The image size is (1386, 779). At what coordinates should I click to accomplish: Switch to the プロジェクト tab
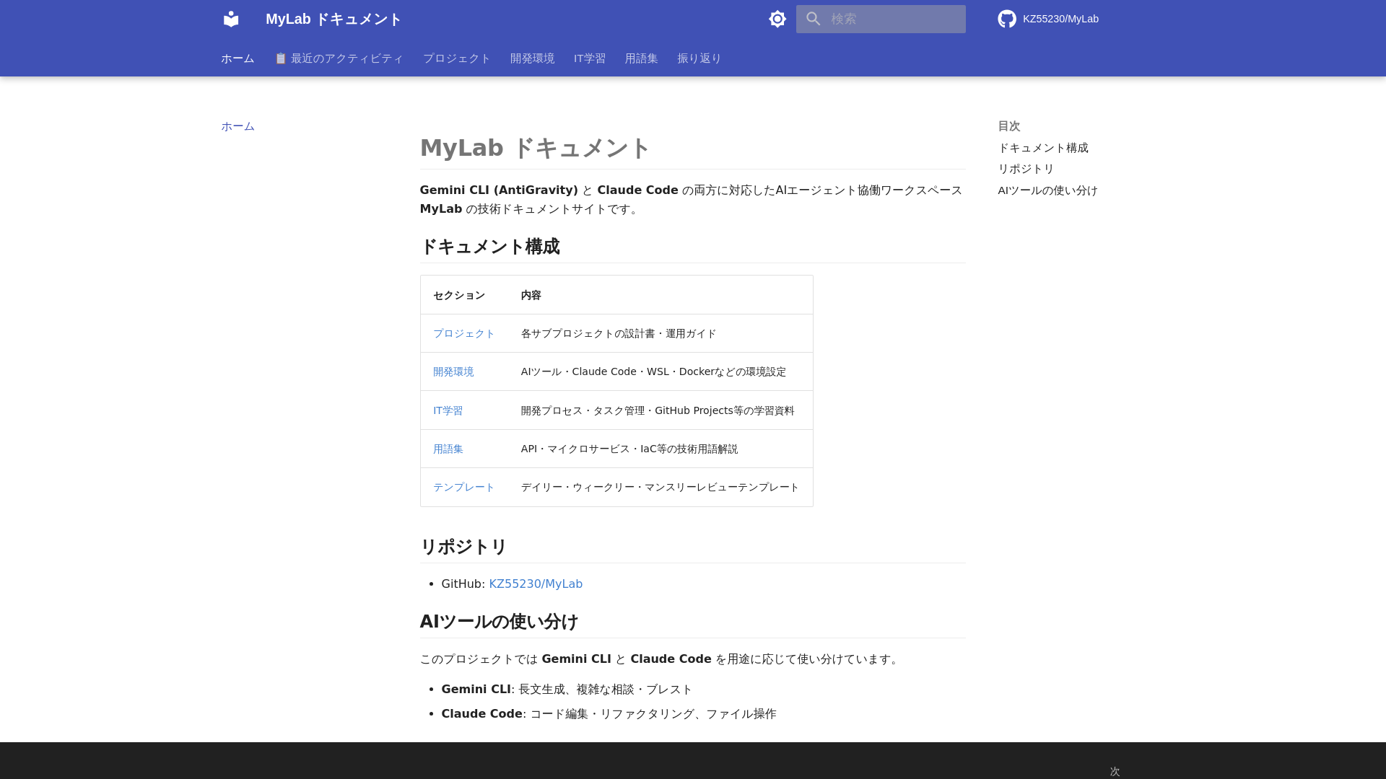(x=457, y=58)
